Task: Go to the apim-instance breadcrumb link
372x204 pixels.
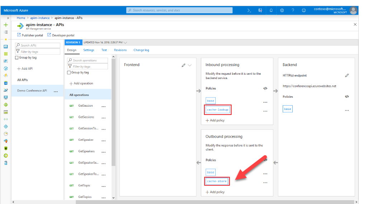Action: pyautogui.click(x=40, y=18)
